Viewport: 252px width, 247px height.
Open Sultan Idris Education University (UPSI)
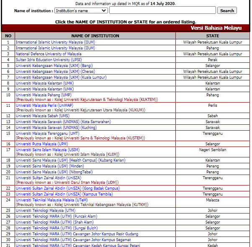coord(49,60)
